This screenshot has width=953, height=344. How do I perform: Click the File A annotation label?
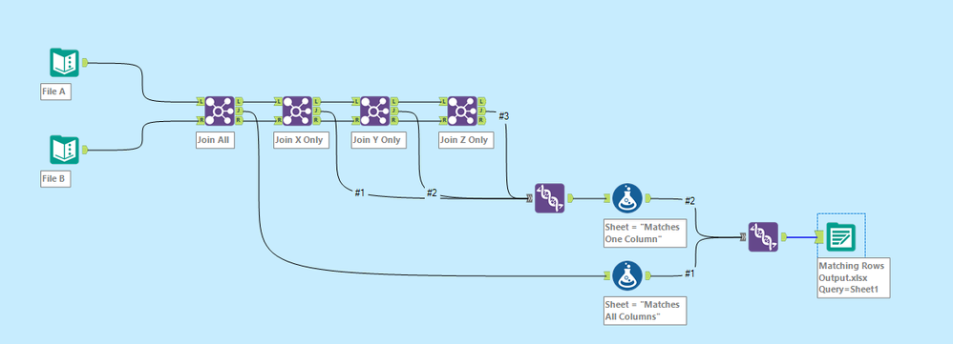tap(56, 92)
